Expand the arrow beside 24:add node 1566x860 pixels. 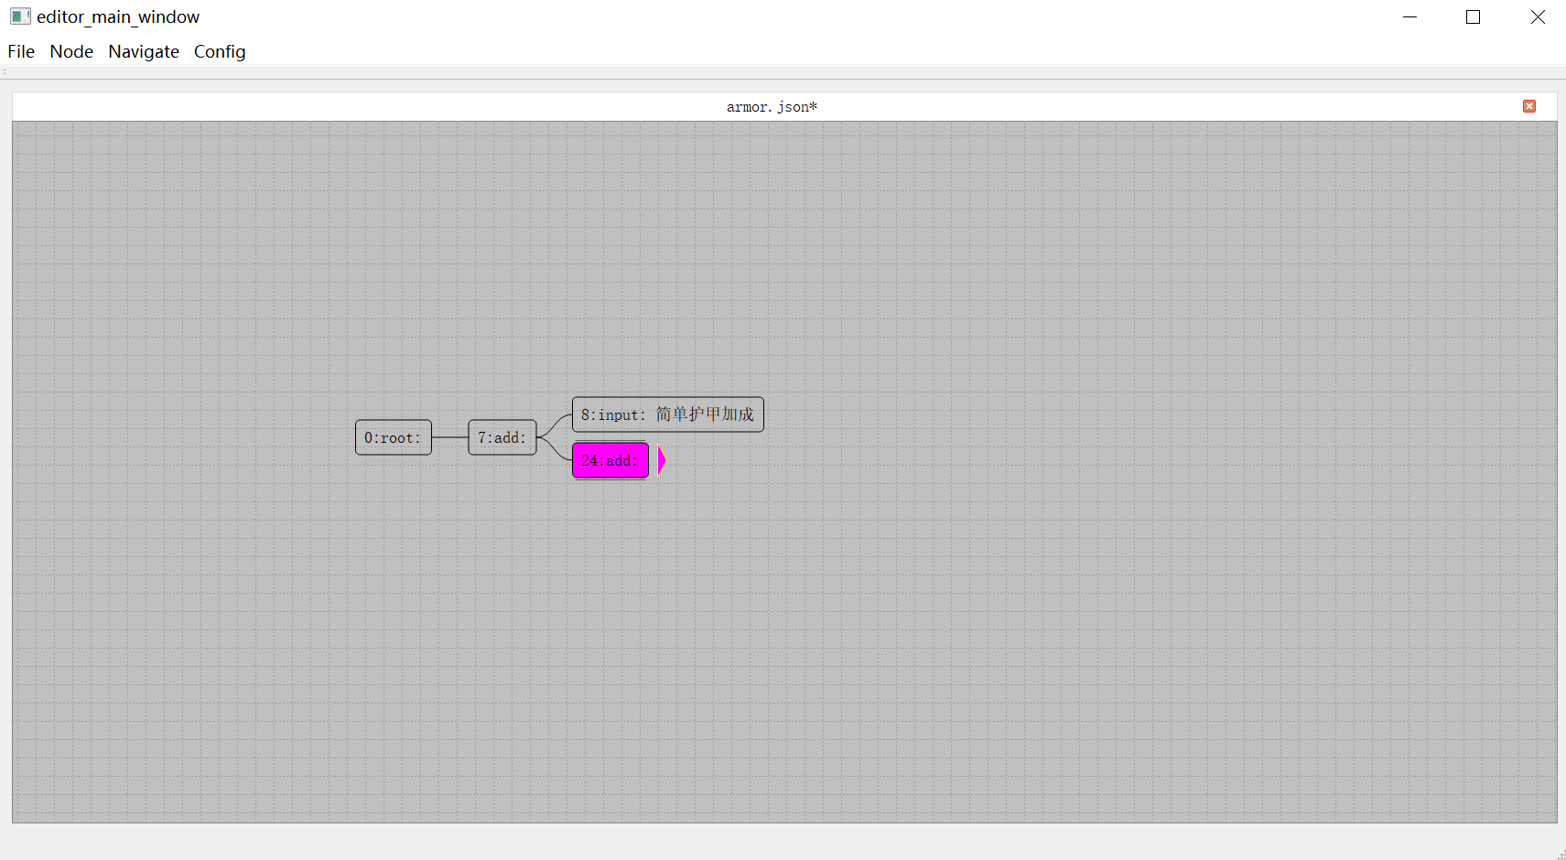(661, 460)
